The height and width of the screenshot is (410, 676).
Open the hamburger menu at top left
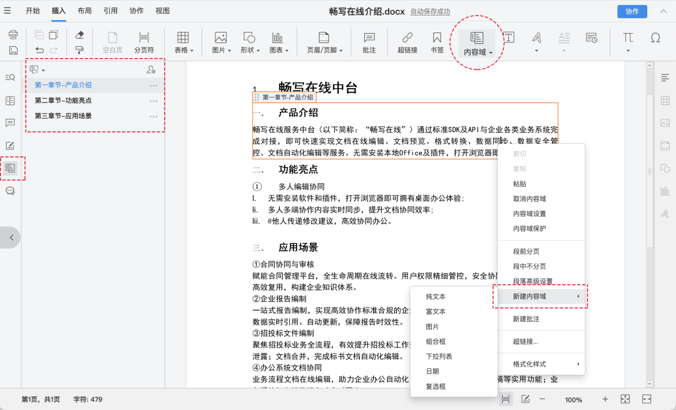7,11
